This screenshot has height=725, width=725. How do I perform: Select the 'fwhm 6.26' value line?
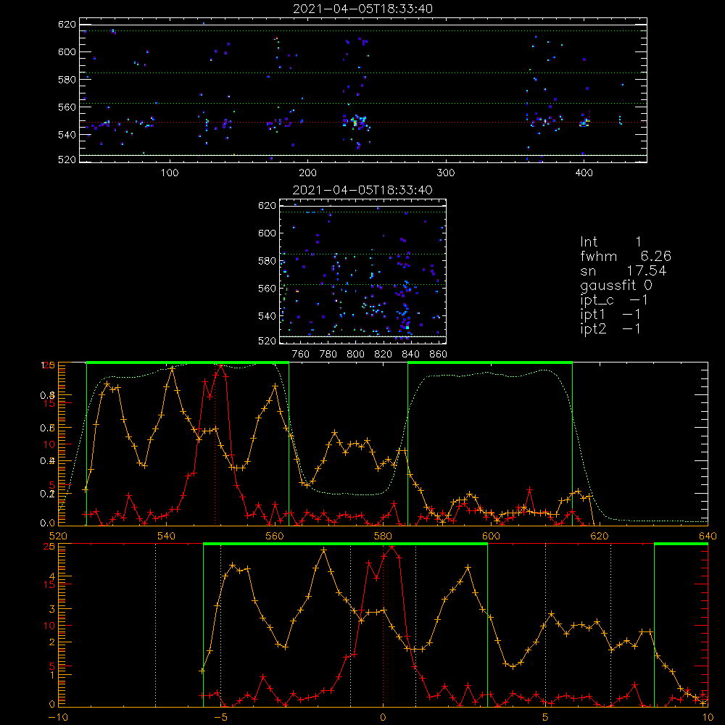pos(625,256)
